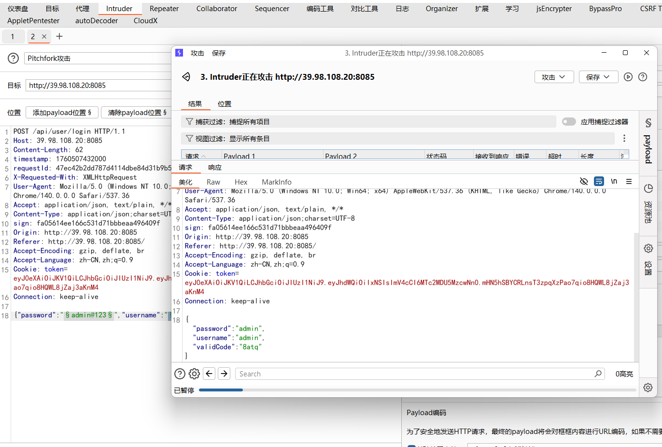This screenshot has height=447, width=662.
Task: Go to the previous search match arrow
Action: pyautogui.click(x=209, y=374)
